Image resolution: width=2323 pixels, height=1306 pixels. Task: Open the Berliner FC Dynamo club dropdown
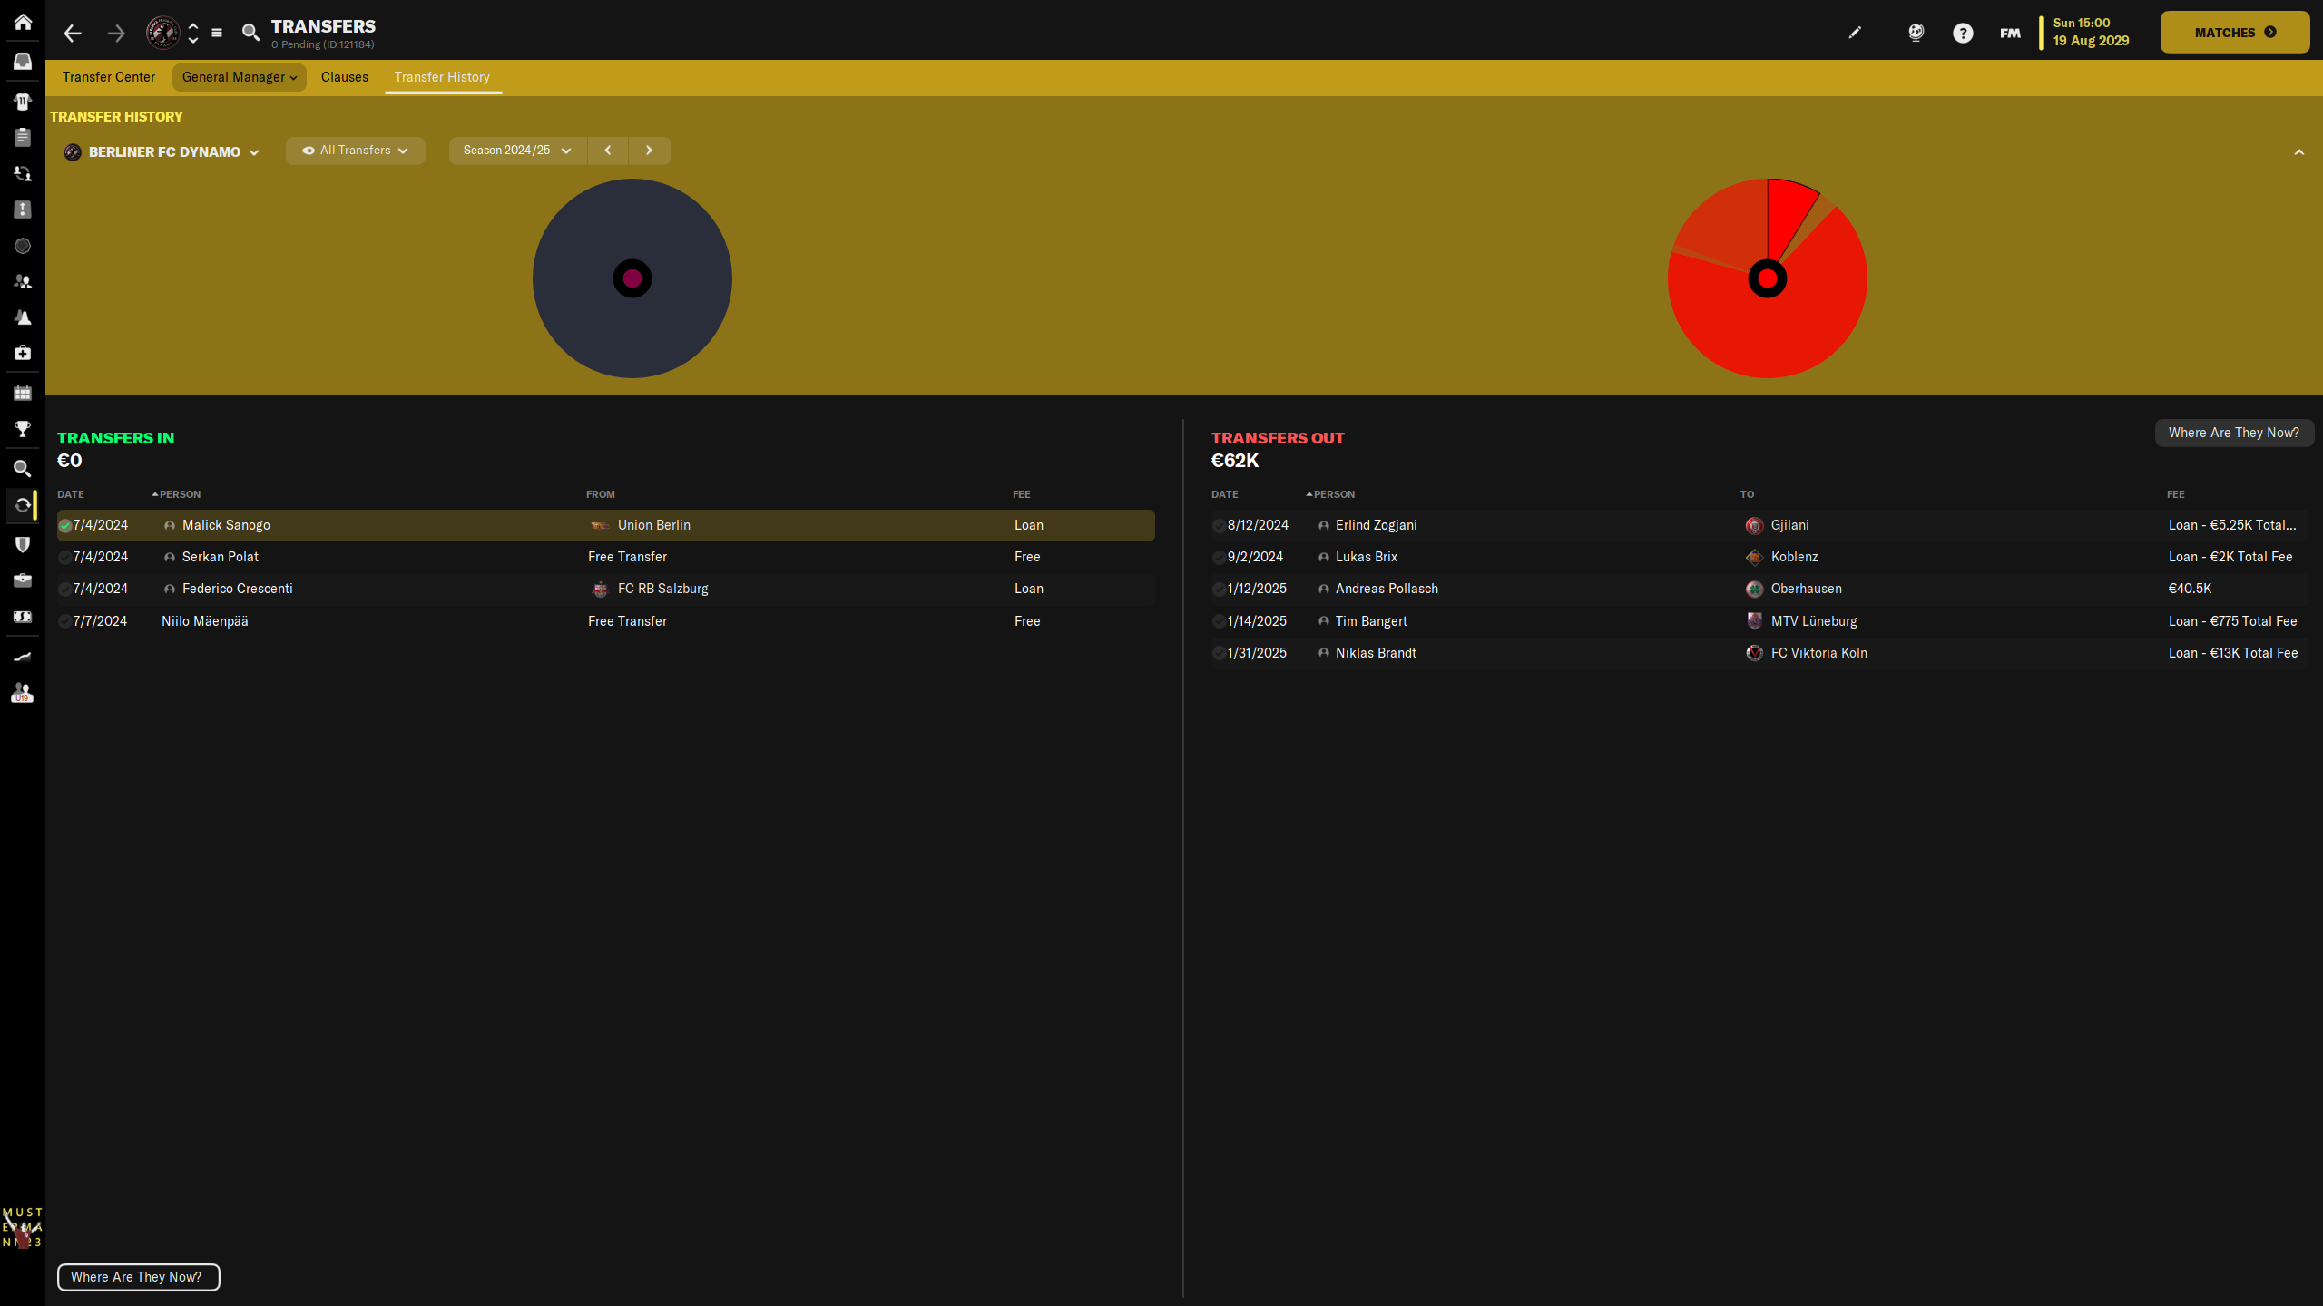[162, 152]
